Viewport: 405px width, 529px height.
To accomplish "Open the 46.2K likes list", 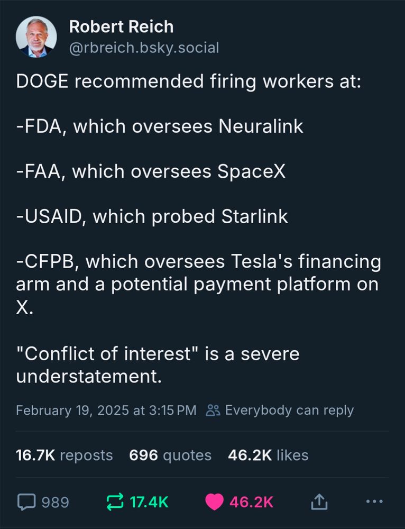I will coord(268,455).
